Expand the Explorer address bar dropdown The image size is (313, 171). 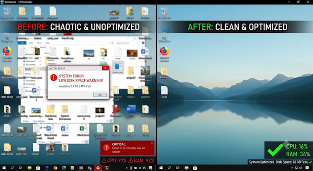110,43
